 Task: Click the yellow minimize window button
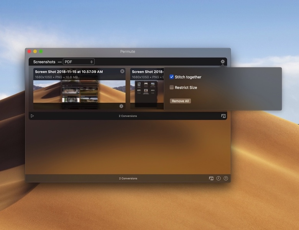[35, 51]
